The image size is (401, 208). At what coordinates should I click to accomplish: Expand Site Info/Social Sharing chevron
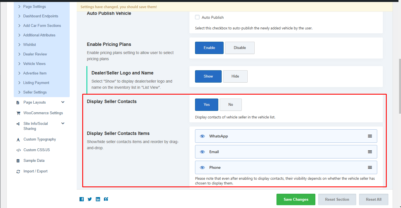pos(63,123)
